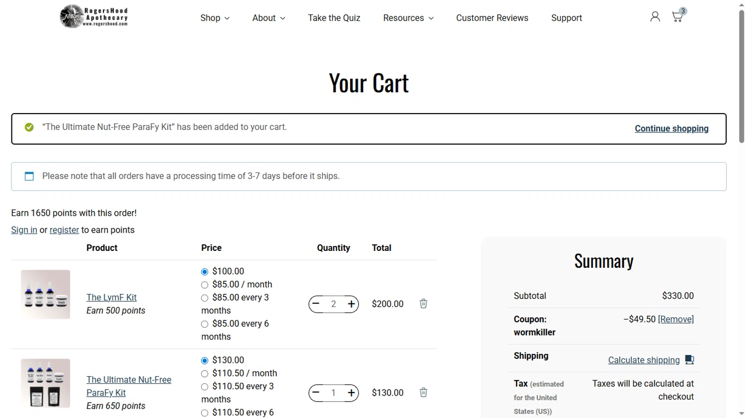Click the 'Earn 650 points' text
Viewport: 745px width, 418px height.
click(x=116, y=406)
